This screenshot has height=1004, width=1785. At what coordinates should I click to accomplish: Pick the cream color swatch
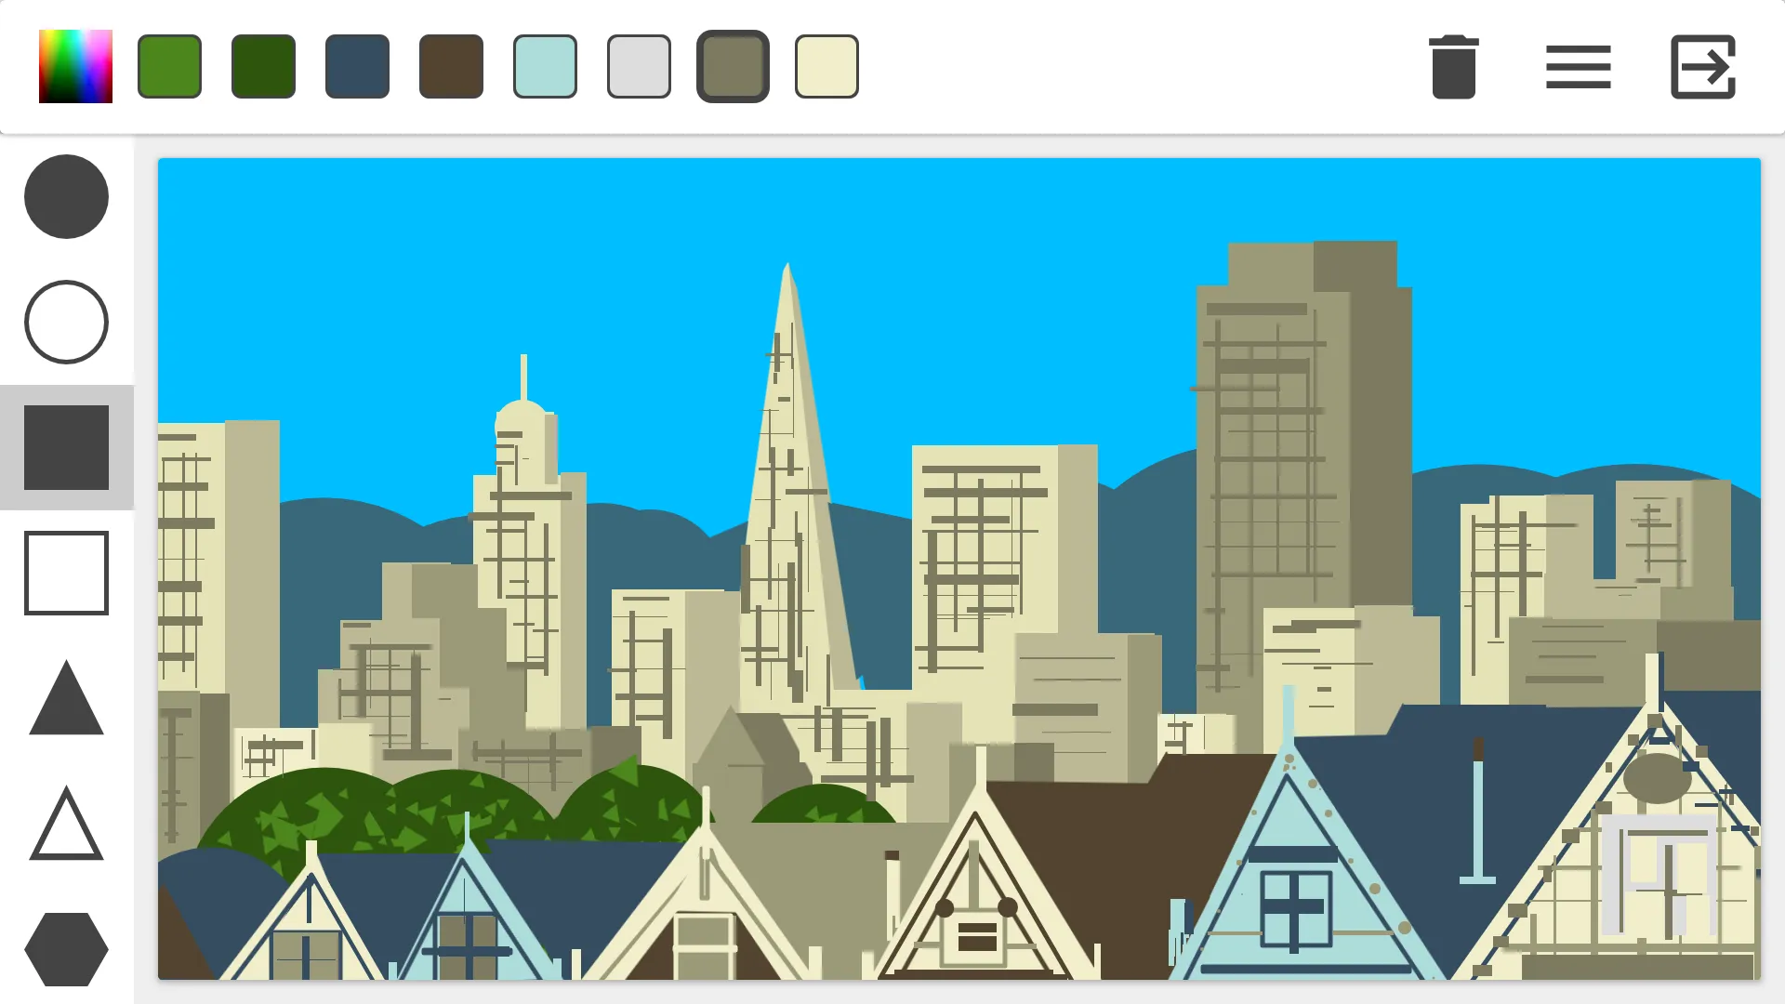tap(826, 66)
